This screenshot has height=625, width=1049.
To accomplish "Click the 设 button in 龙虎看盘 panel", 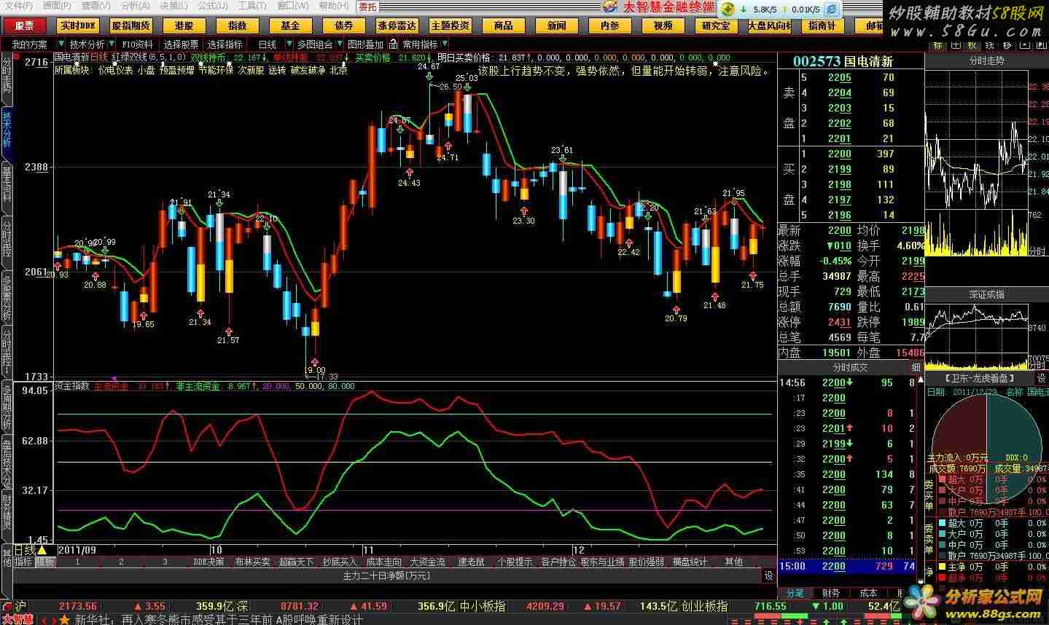I will [1042, 379].
